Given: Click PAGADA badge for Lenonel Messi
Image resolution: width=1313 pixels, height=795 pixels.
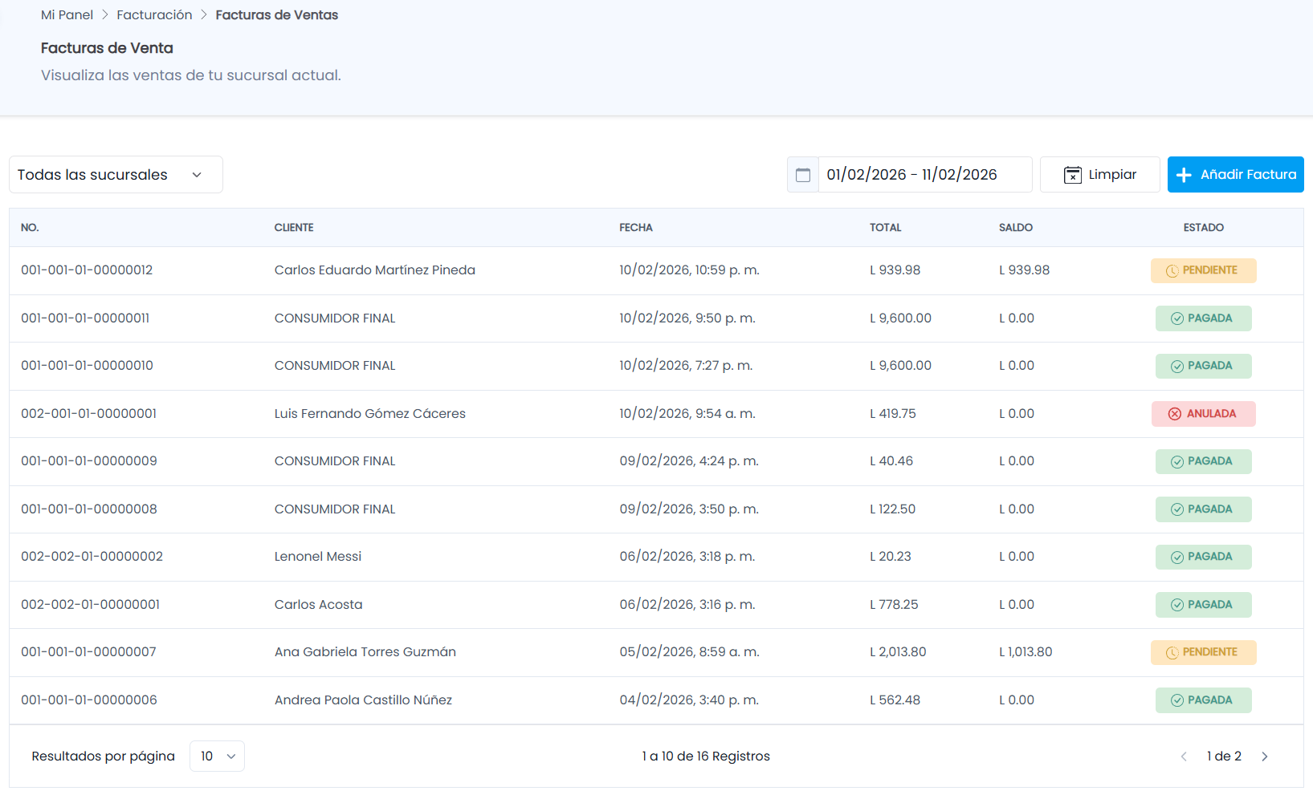Looking at the screenshot, I should click(1203, 557).
